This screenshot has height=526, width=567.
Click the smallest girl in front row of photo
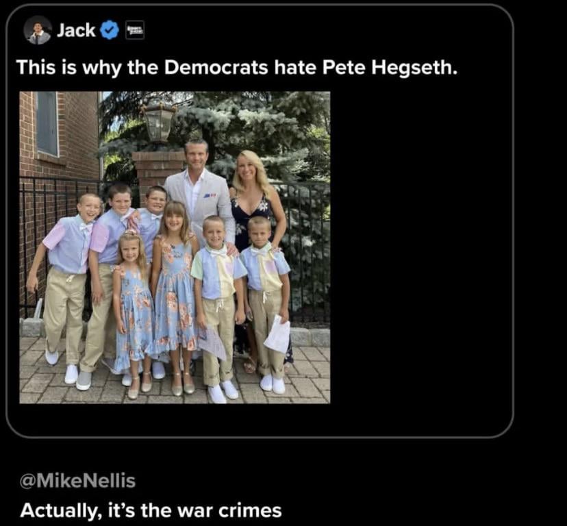(x=133, y=311)
